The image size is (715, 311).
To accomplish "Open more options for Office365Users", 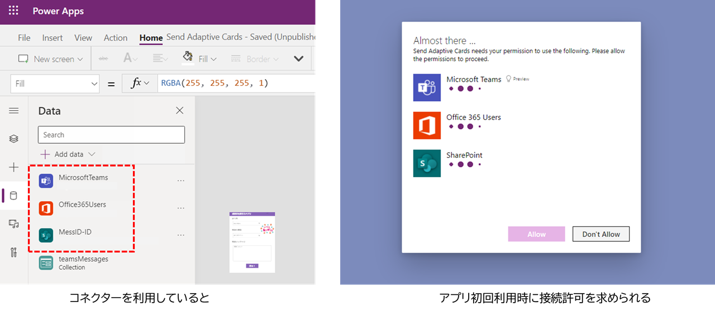I will pyautogui.click(x=180, y=208).
